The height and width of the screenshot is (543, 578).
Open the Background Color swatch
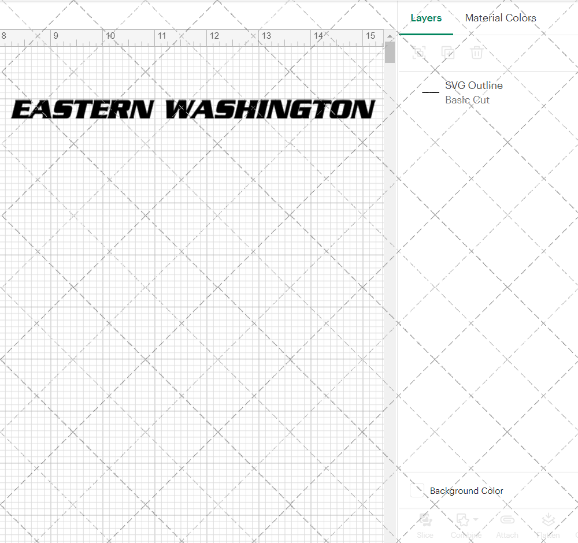[x=417, y=490]
